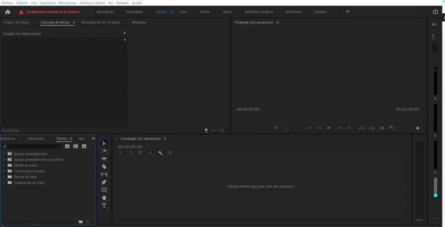Expand the Transiciones de audio folder
The height and width of the screenshot is (227, 445).
(4, 171)
